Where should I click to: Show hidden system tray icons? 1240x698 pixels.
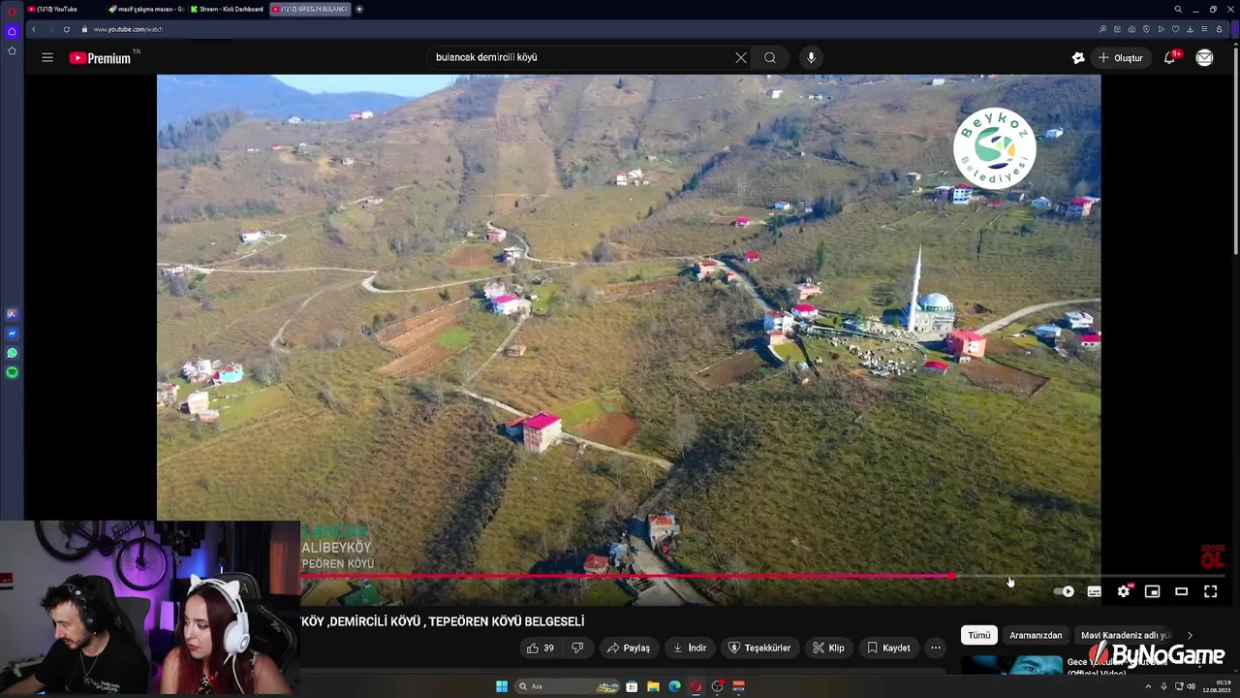click(1149, 686)
